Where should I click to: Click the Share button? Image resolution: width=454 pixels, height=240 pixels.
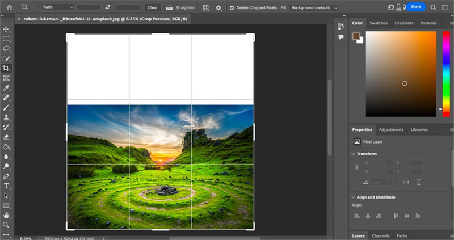click(416, 7)
